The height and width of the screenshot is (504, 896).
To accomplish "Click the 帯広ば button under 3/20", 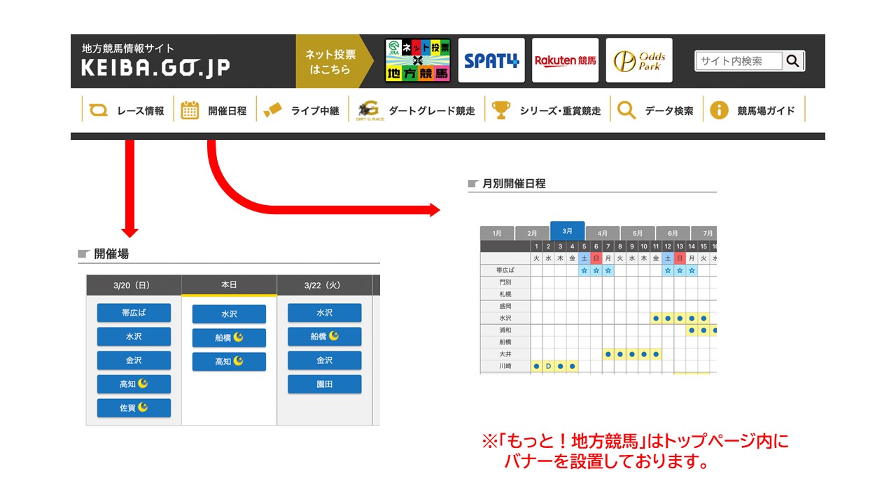I will point(134,313).
